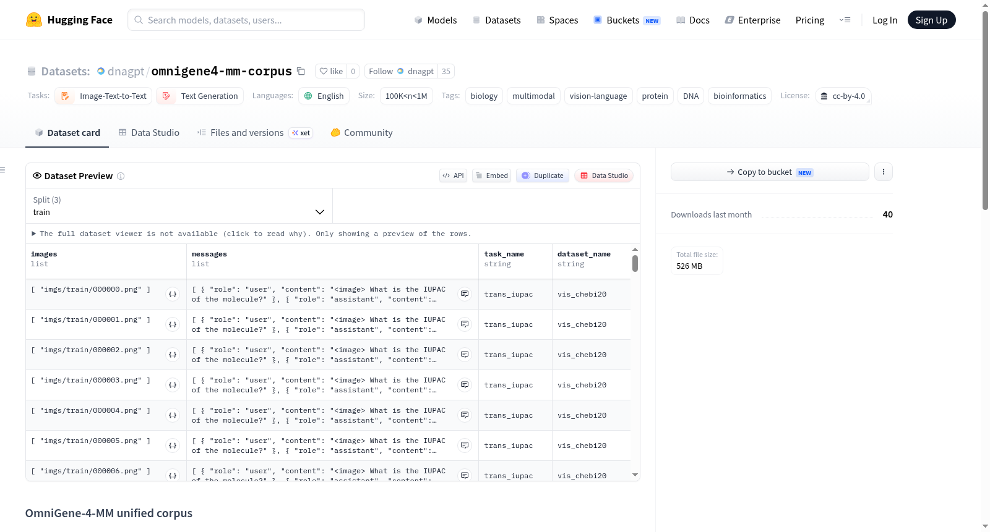Image resolution: width=990 pixels, height=532 pixels.
Task: Go to Spaces in top navigation
Action: (x=557, y=20)
